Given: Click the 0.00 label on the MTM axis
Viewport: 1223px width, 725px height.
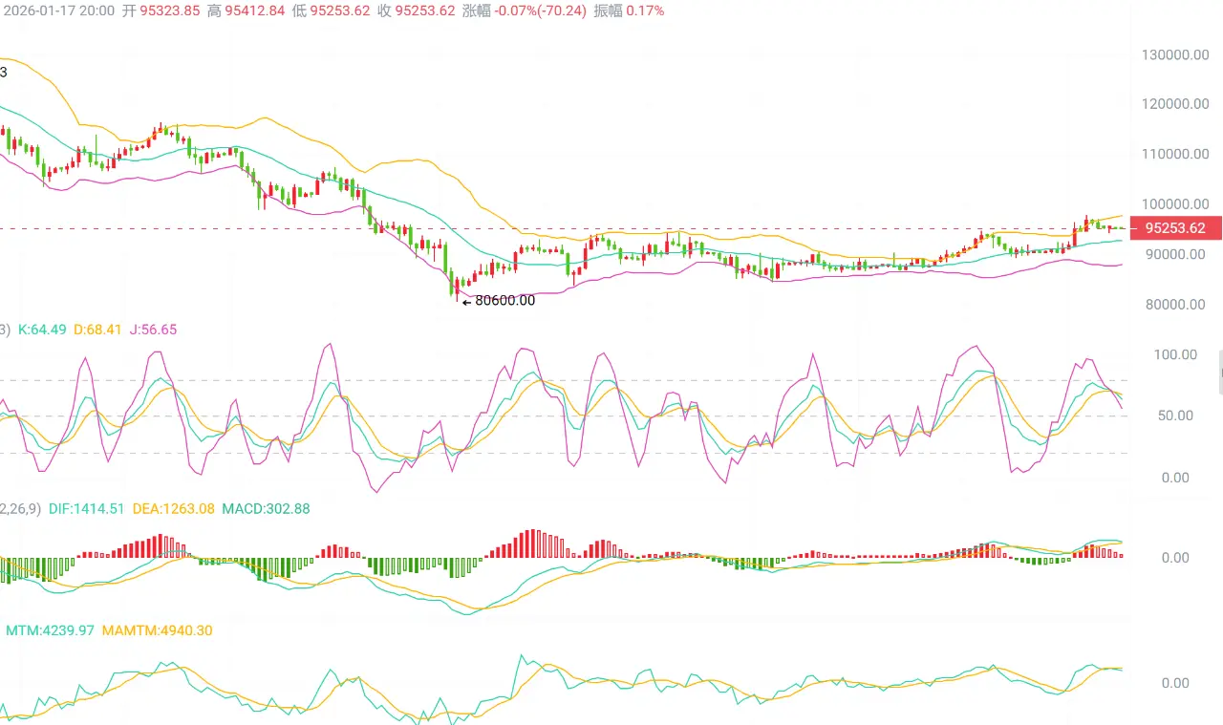Looking at the screenshot, I should tap(1174, 683).
